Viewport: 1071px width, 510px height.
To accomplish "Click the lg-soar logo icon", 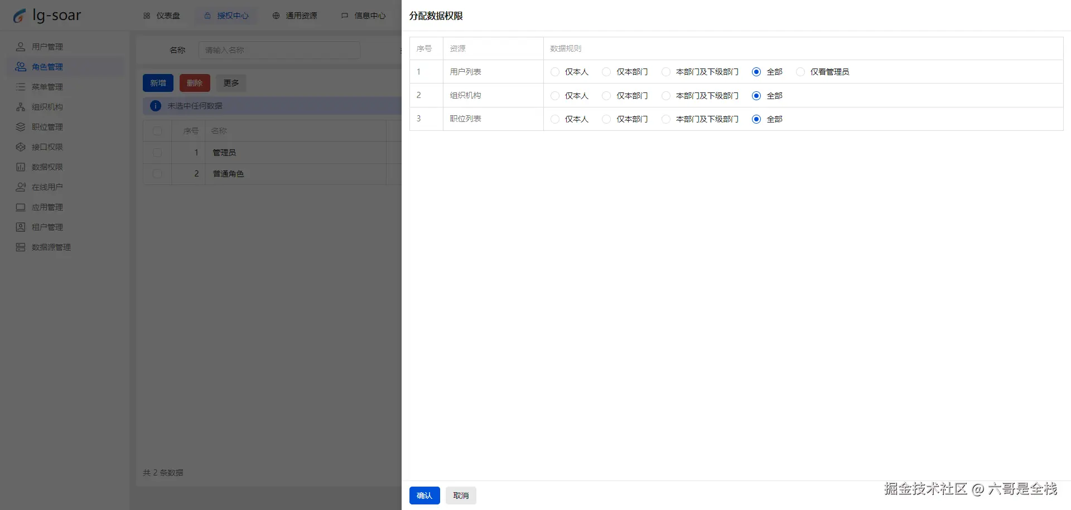I will pos(20,16).
